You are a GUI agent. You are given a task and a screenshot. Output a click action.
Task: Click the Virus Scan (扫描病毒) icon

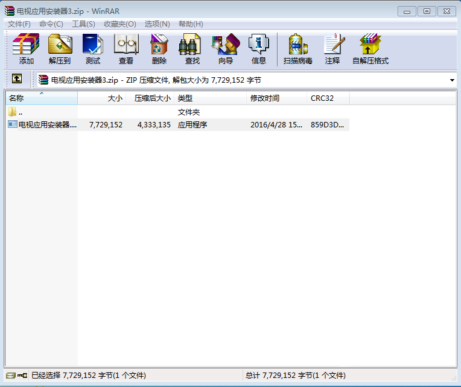298,44
